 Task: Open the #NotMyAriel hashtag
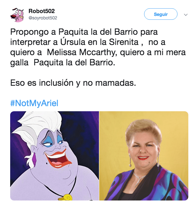point(34,103)
